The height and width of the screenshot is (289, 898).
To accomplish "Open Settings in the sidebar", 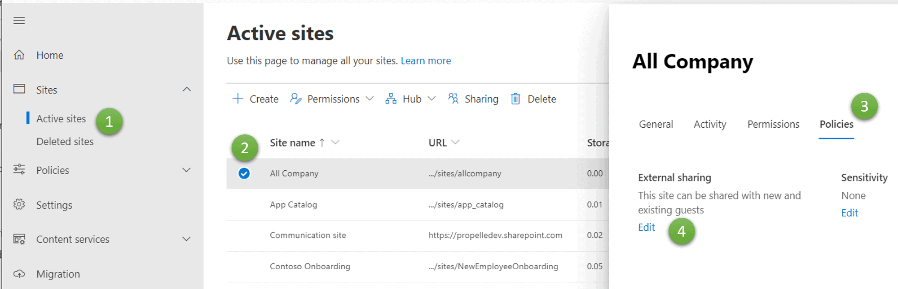I will pyautogui.click(x=54, y=205).
